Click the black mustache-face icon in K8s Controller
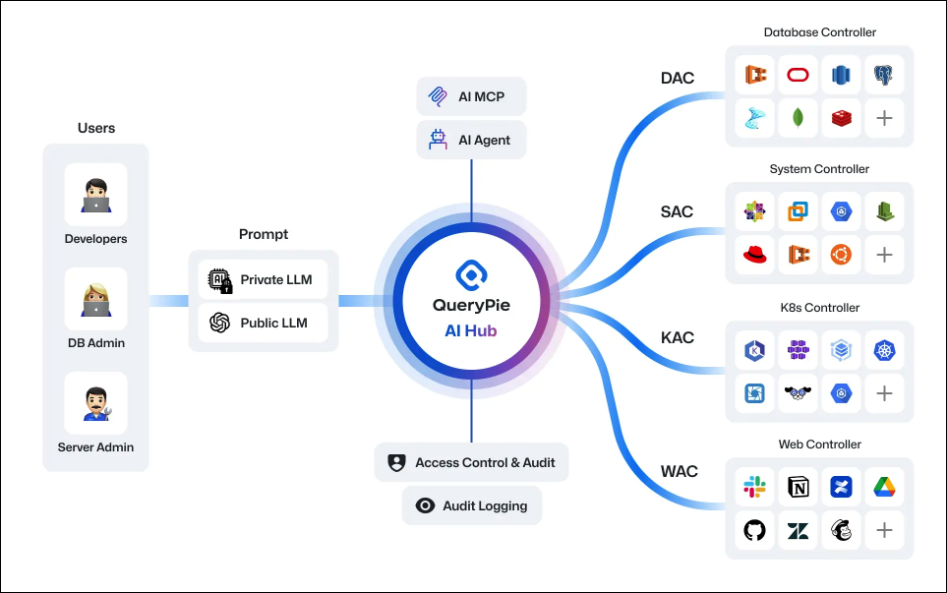The width and height of the screenshot is (947, 593). (x=798, y=393)
